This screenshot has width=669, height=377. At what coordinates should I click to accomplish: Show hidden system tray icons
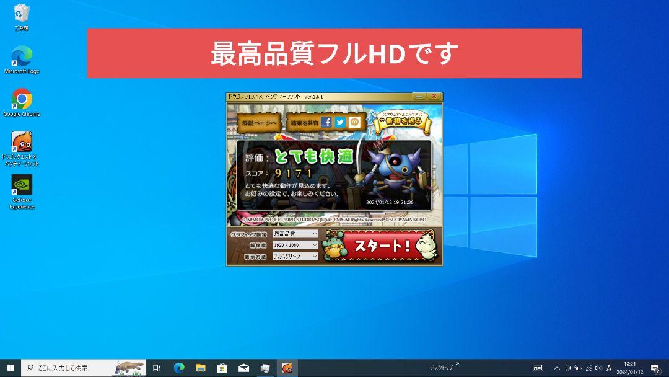(557, 368)
